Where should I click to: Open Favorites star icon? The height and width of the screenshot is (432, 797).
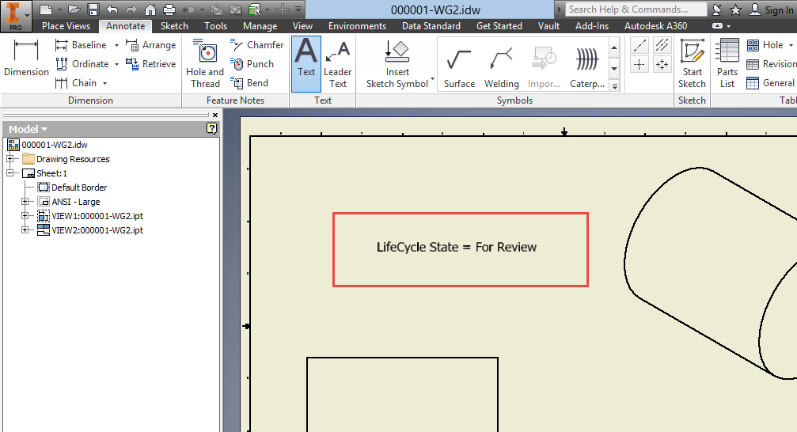[735, 9]
